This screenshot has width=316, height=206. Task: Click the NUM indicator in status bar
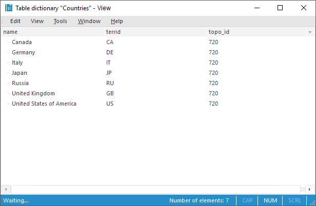pyautogui.click(x=270, y=200)
